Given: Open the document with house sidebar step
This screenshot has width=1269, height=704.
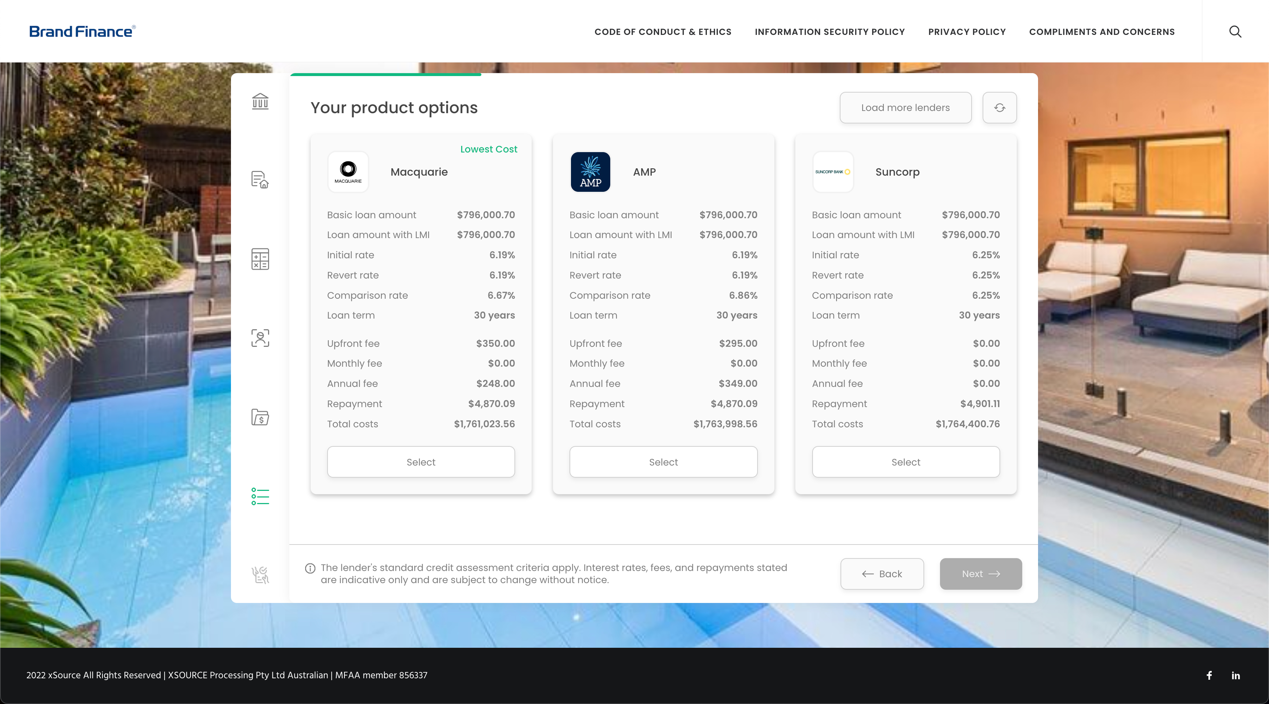Looking at the screenshot, I should click(x=260, y=180).
